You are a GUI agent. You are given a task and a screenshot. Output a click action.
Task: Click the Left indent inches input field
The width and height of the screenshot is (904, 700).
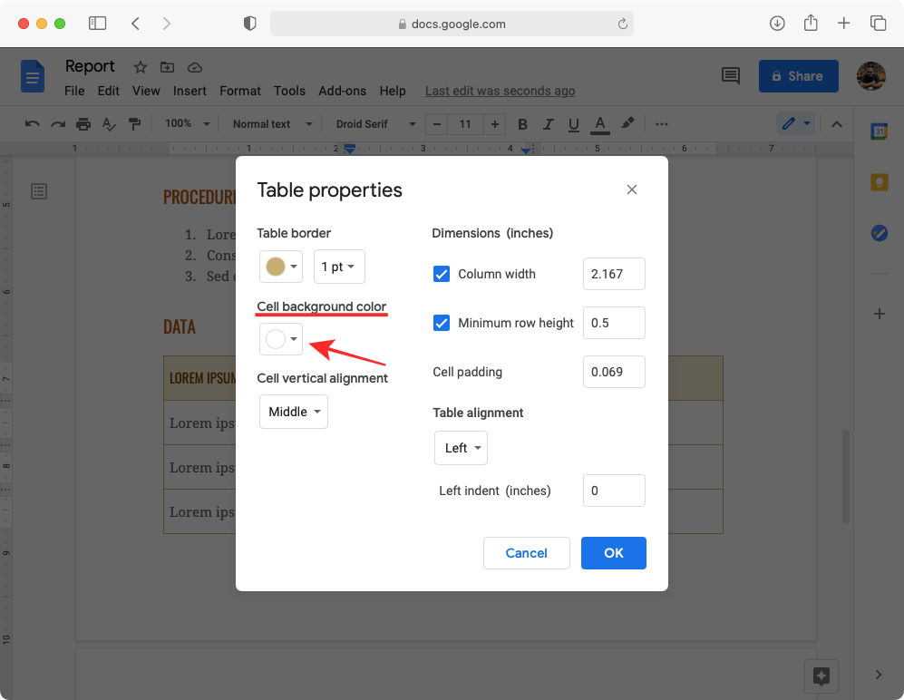[x=614, y=491]
